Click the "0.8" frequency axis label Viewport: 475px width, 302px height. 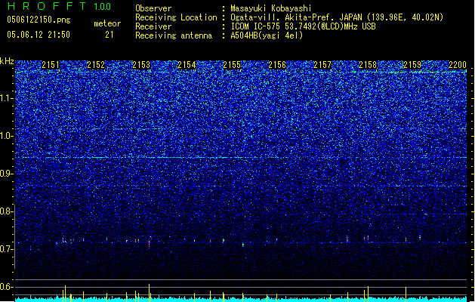[x=7, y=211]
